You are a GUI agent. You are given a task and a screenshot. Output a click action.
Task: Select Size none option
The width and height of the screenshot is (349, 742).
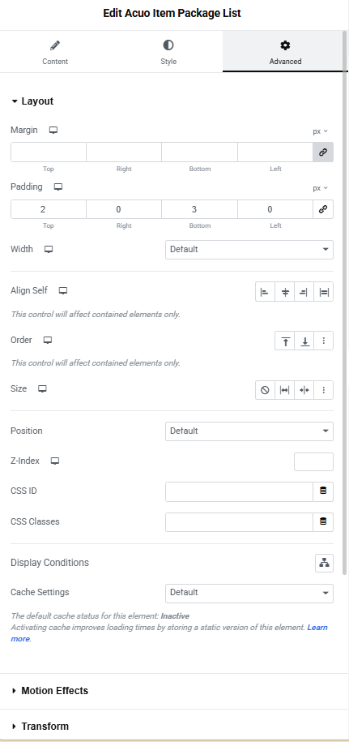(265, 390)
